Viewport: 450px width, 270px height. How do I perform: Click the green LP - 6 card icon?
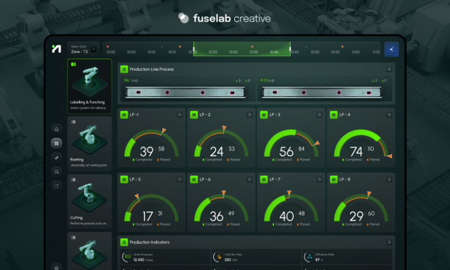[194, 179]
